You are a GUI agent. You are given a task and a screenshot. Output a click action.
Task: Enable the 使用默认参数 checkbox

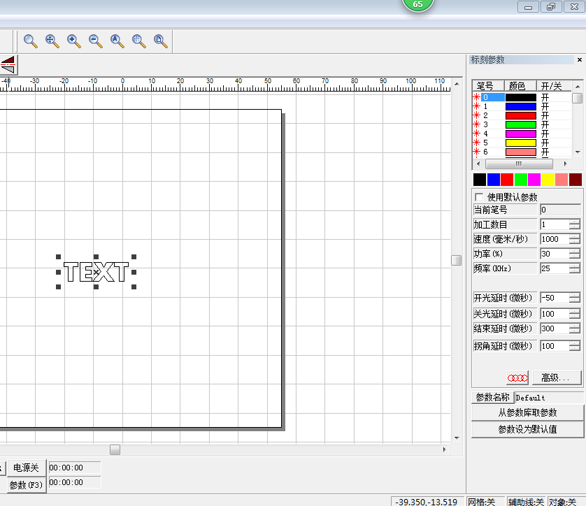click(479, 197)
